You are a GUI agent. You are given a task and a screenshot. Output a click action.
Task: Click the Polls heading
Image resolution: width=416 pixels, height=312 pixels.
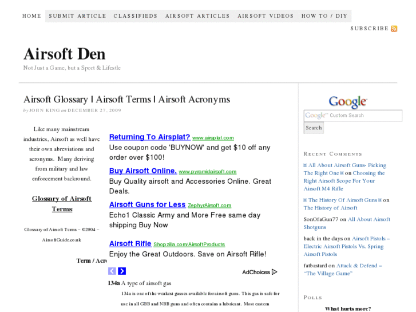point(313,298)
